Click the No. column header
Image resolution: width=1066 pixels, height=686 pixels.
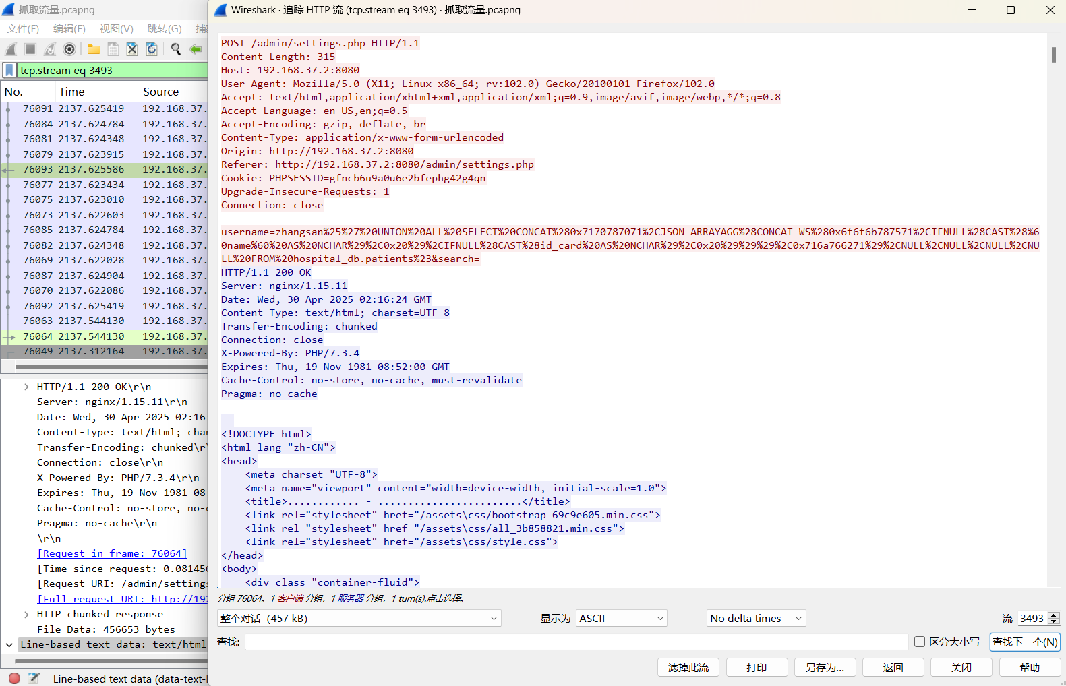[28, 92]
